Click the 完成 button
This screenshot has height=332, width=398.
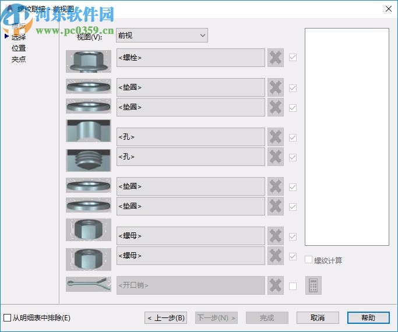click(267, 318)
